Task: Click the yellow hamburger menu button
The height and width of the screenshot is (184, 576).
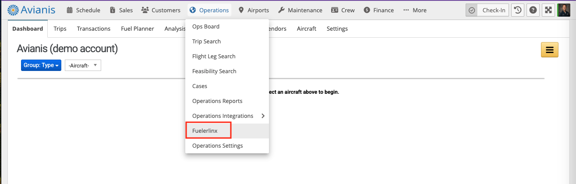Action: click(x=549, y=50)
